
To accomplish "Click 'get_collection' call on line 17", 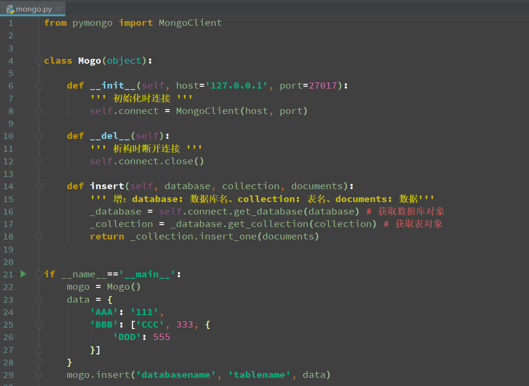I will 268,224.
